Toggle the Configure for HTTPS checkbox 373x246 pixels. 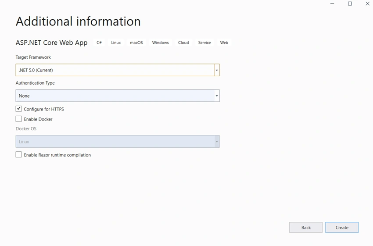pos(18,109)
